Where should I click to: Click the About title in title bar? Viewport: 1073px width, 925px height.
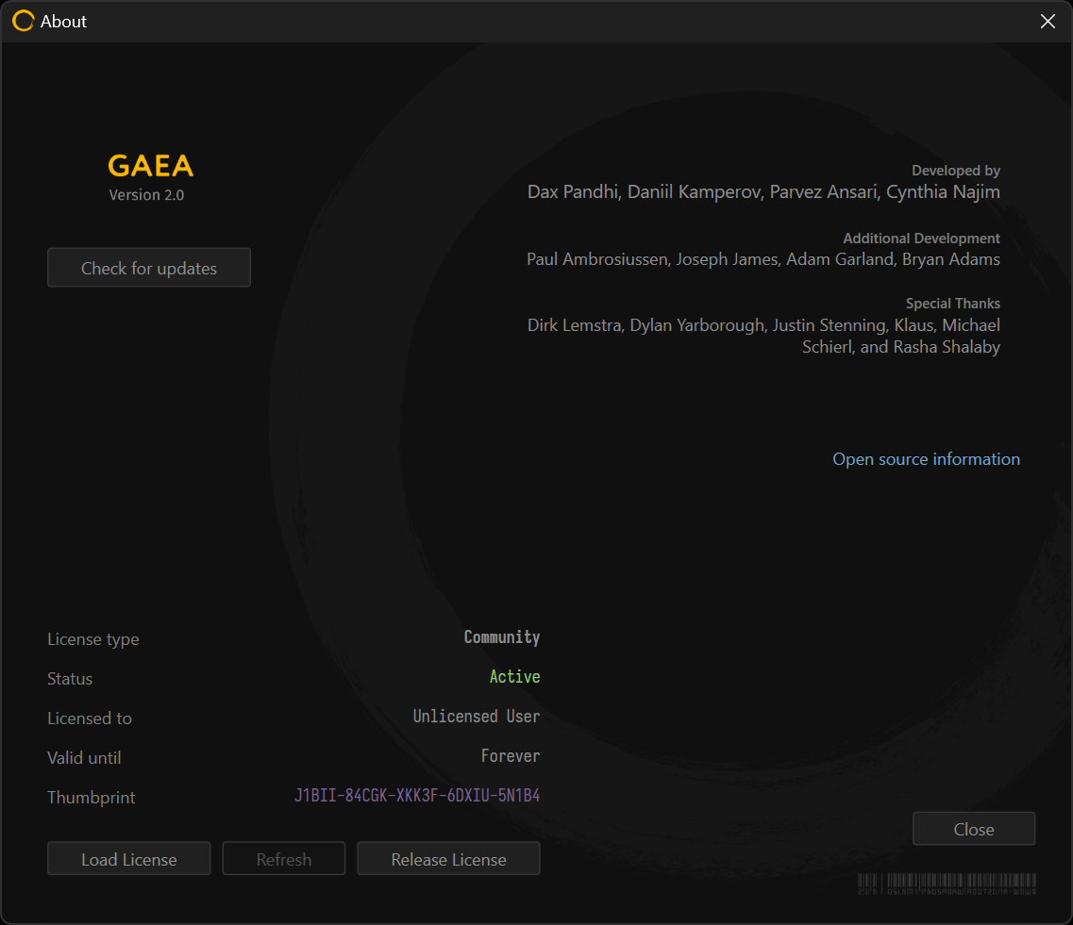click(64, 22)
